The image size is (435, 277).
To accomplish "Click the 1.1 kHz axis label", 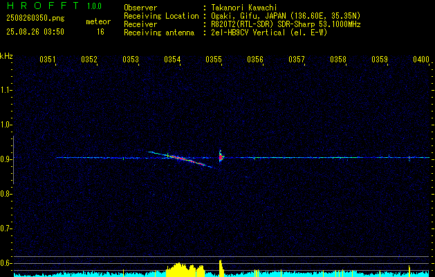I will click(x=6, y=90).
